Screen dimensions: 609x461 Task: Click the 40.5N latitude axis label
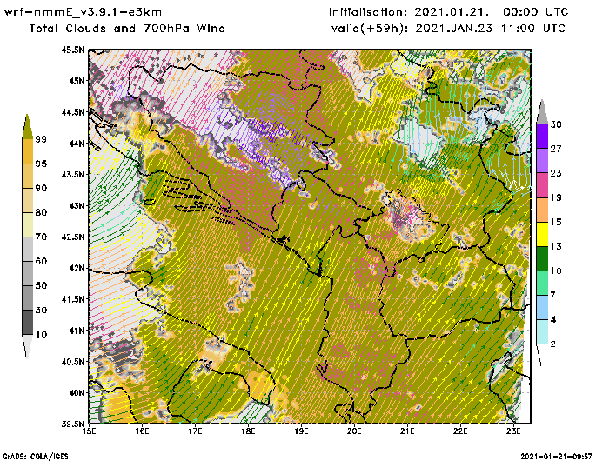coord(72,362)
